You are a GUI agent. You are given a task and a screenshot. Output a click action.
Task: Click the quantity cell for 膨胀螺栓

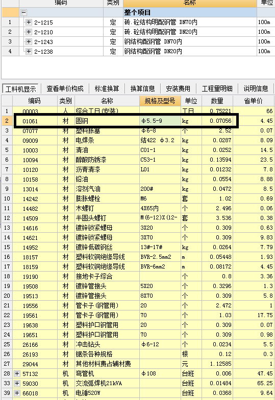217,198
